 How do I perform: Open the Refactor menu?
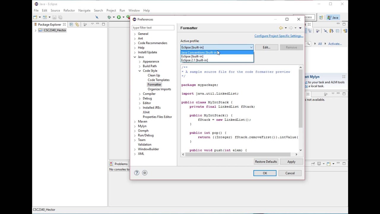pos(69,10)
